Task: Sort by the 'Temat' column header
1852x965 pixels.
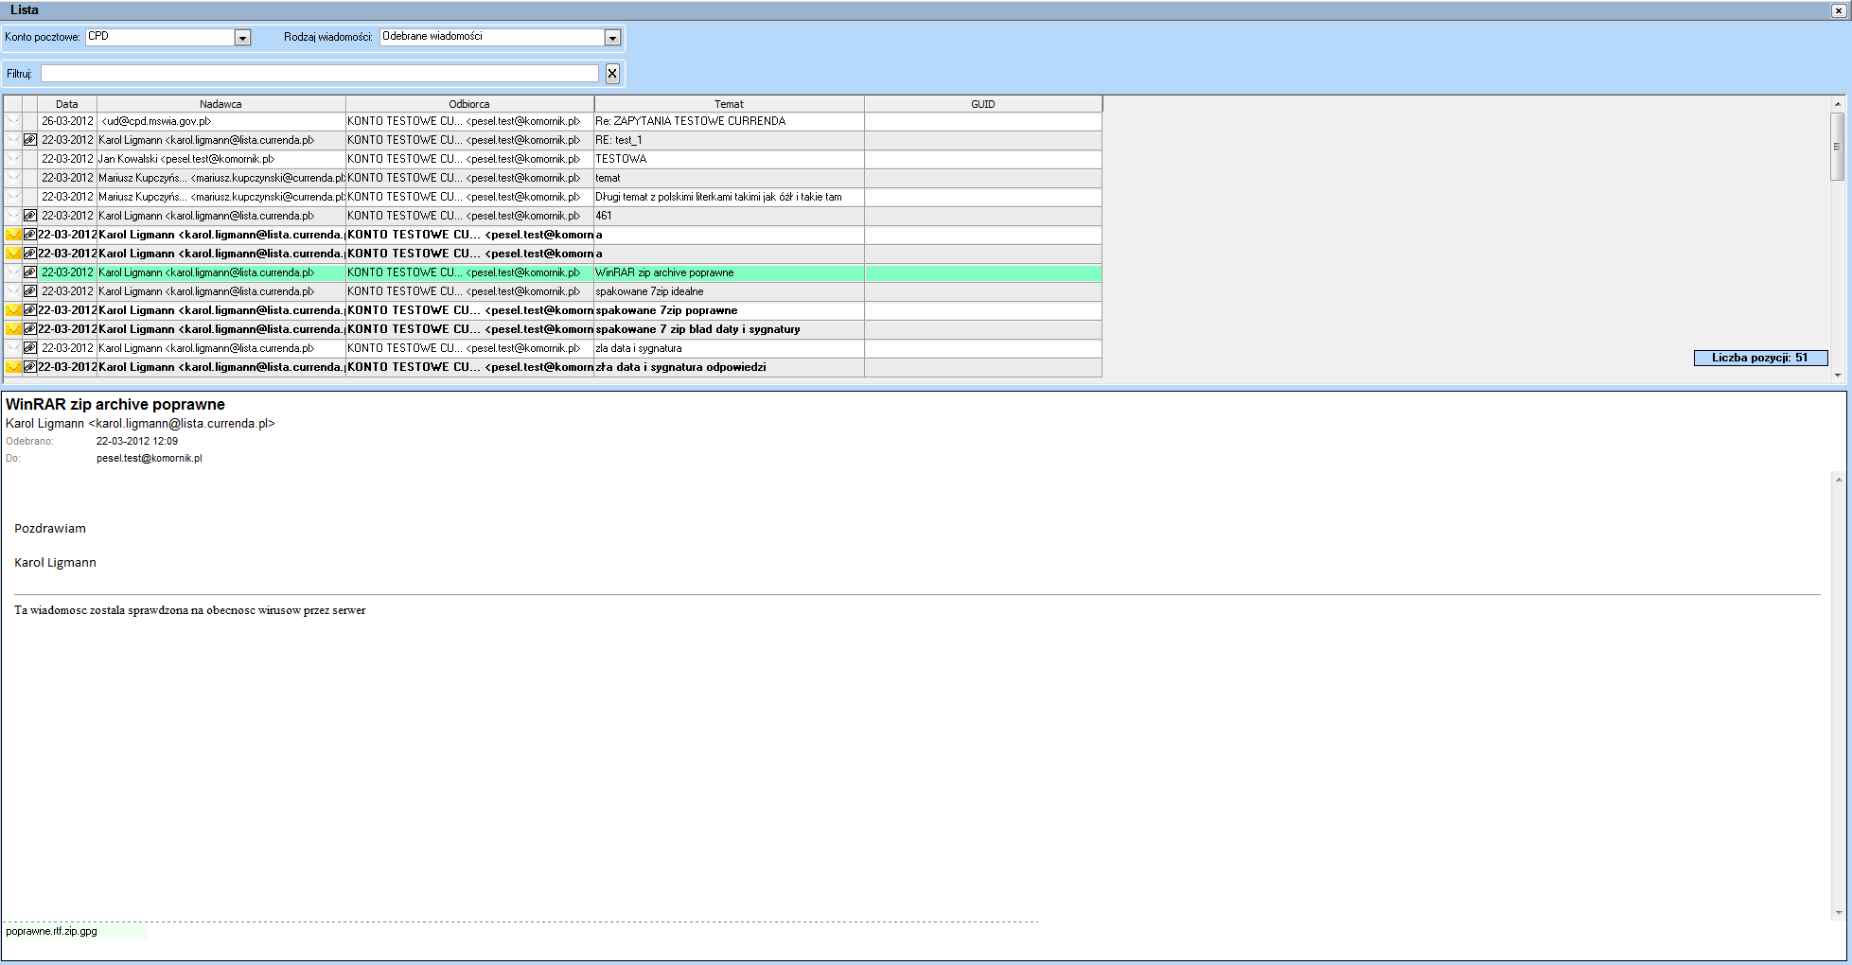Action: pos(729,104)
